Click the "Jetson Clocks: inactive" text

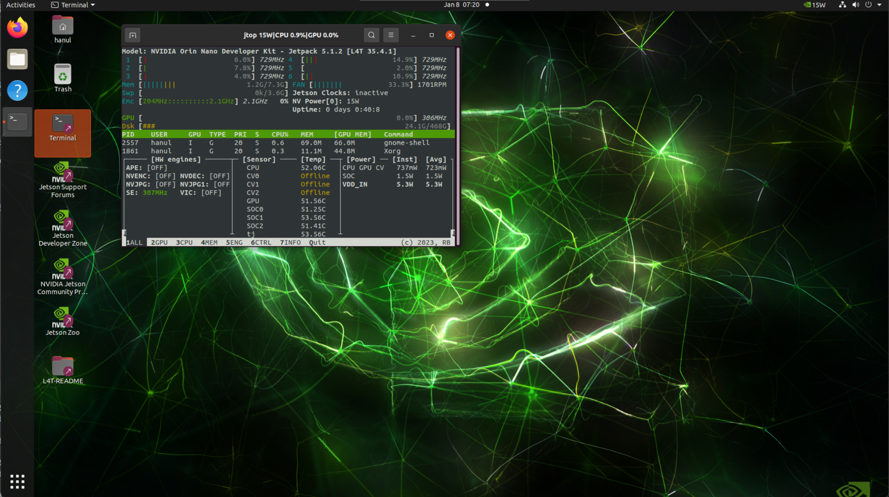click(x=340, y=93)
